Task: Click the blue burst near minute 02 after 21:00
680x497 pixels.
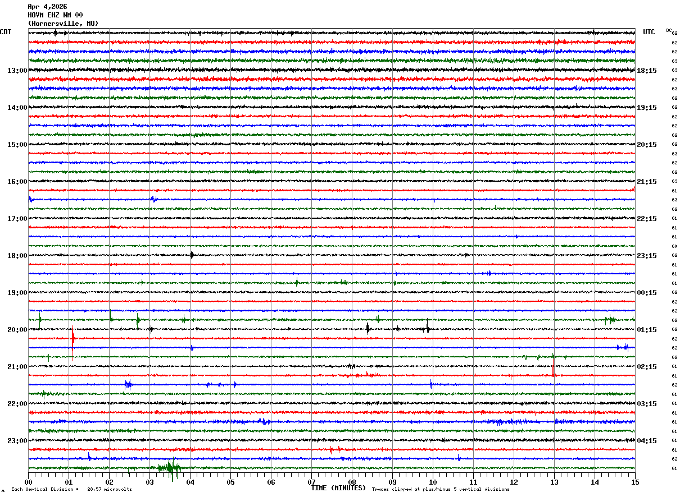Action: [128, 384]
